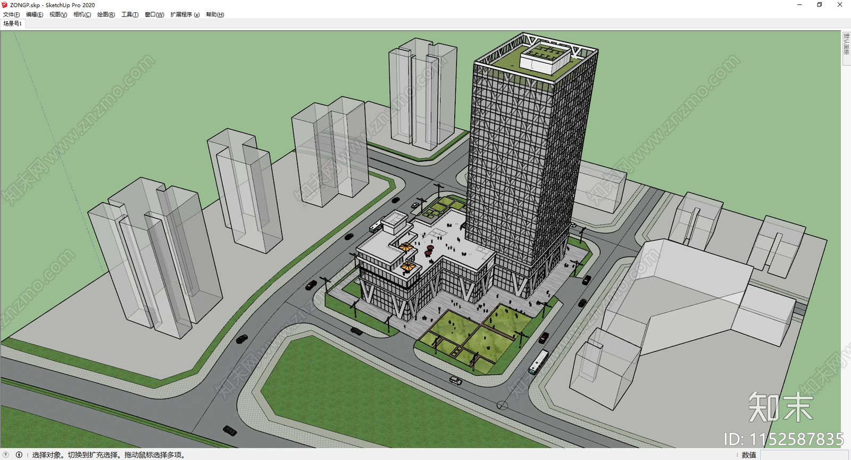
Task: Open the 相机(C) menu
Action: [82, 14]
